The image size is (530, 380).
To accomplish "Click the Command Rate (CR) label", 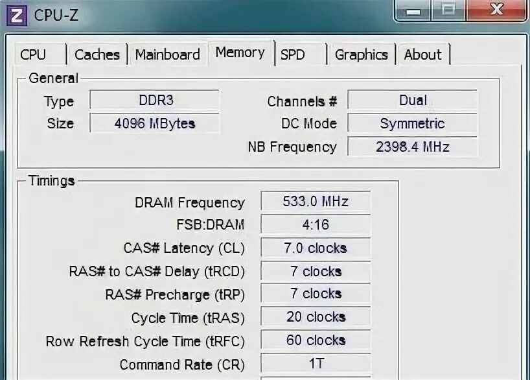I will click(x=182, y=365).
